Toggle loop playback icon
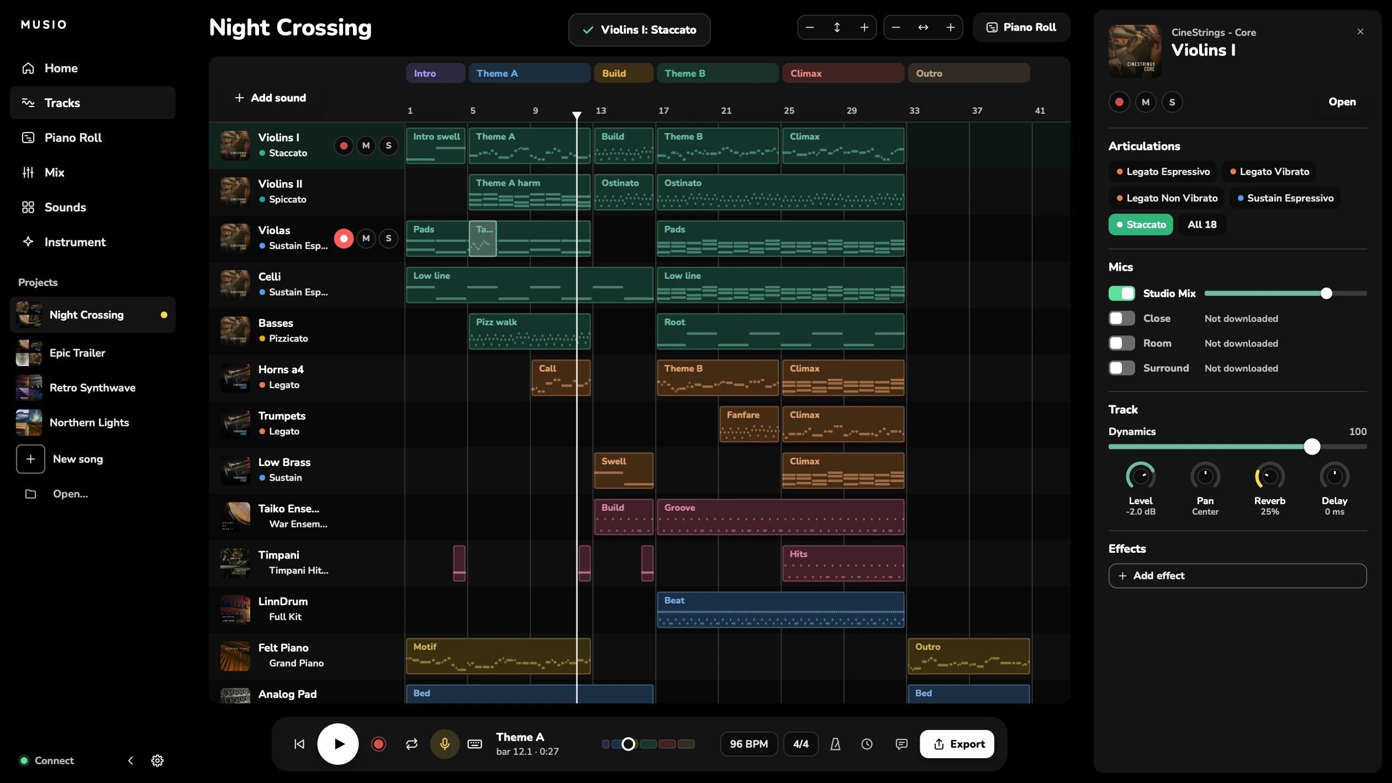The height and width of the screenshot is (783, 1392). click(412, 744)
